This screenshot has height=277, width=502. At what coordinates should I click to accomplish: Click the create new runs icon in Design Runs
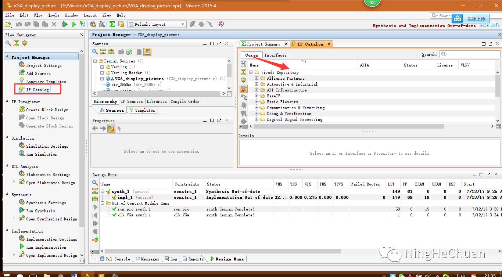click(x=95, y=240)
